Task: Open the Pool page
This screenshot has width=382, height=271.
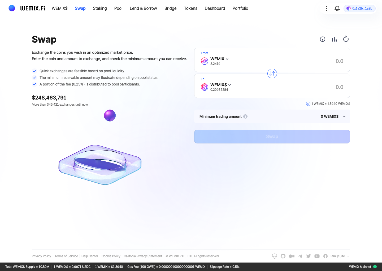Action: 118,8
